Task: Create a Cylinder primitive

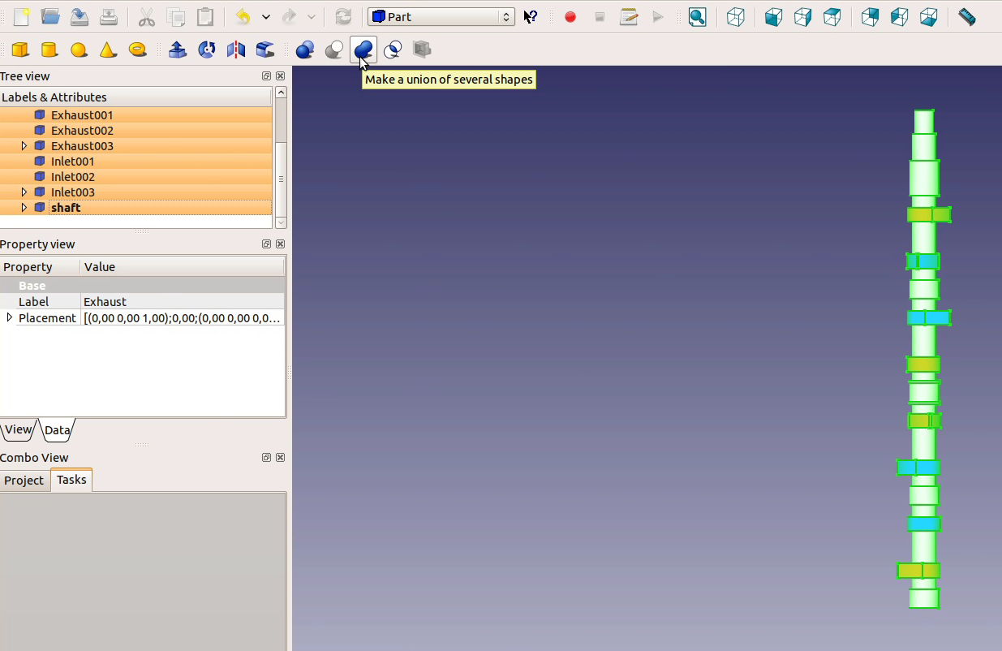Action: 49,50
